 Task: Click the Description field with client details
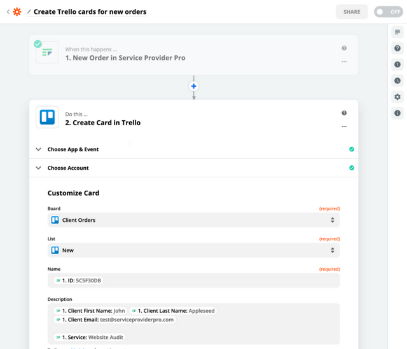(x=193, y=324)
